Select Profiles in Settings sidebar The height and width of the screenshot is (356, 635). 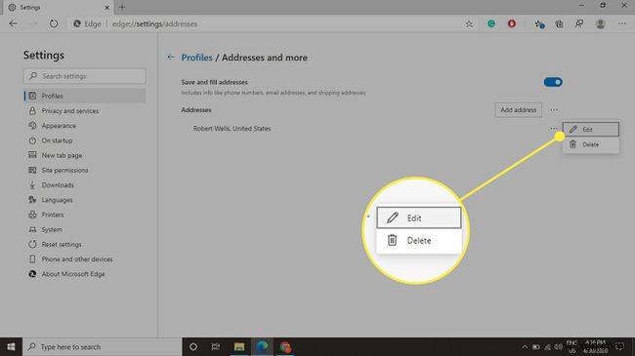[x=85, y=96]
